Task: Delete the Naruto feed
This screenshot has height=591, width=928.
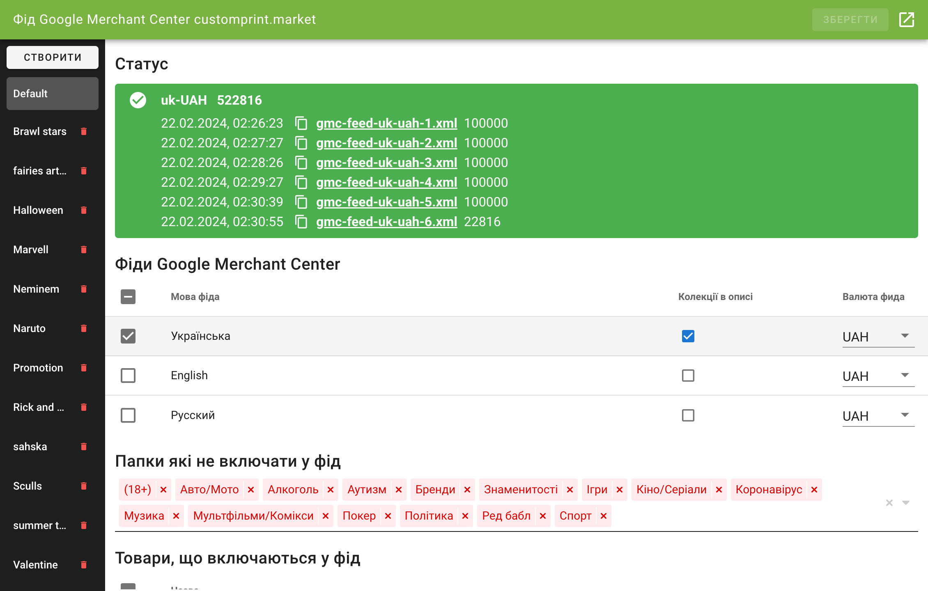Action: point(84,328)
